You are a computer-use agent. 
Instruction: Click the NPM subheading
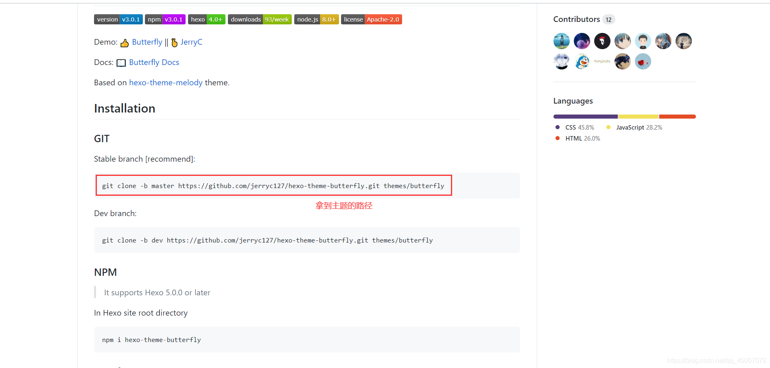click(105, 273)
